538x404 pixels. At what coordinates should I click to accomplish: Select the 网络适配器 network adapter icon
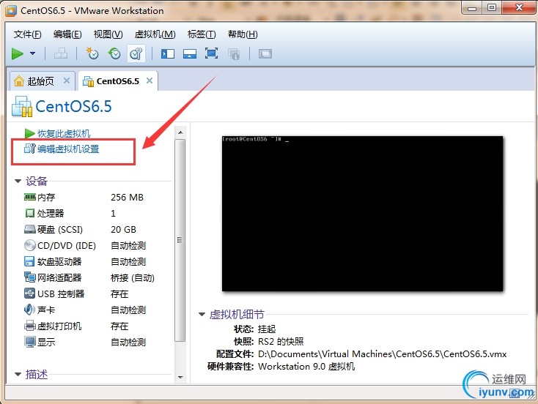(x=30, y=277)
